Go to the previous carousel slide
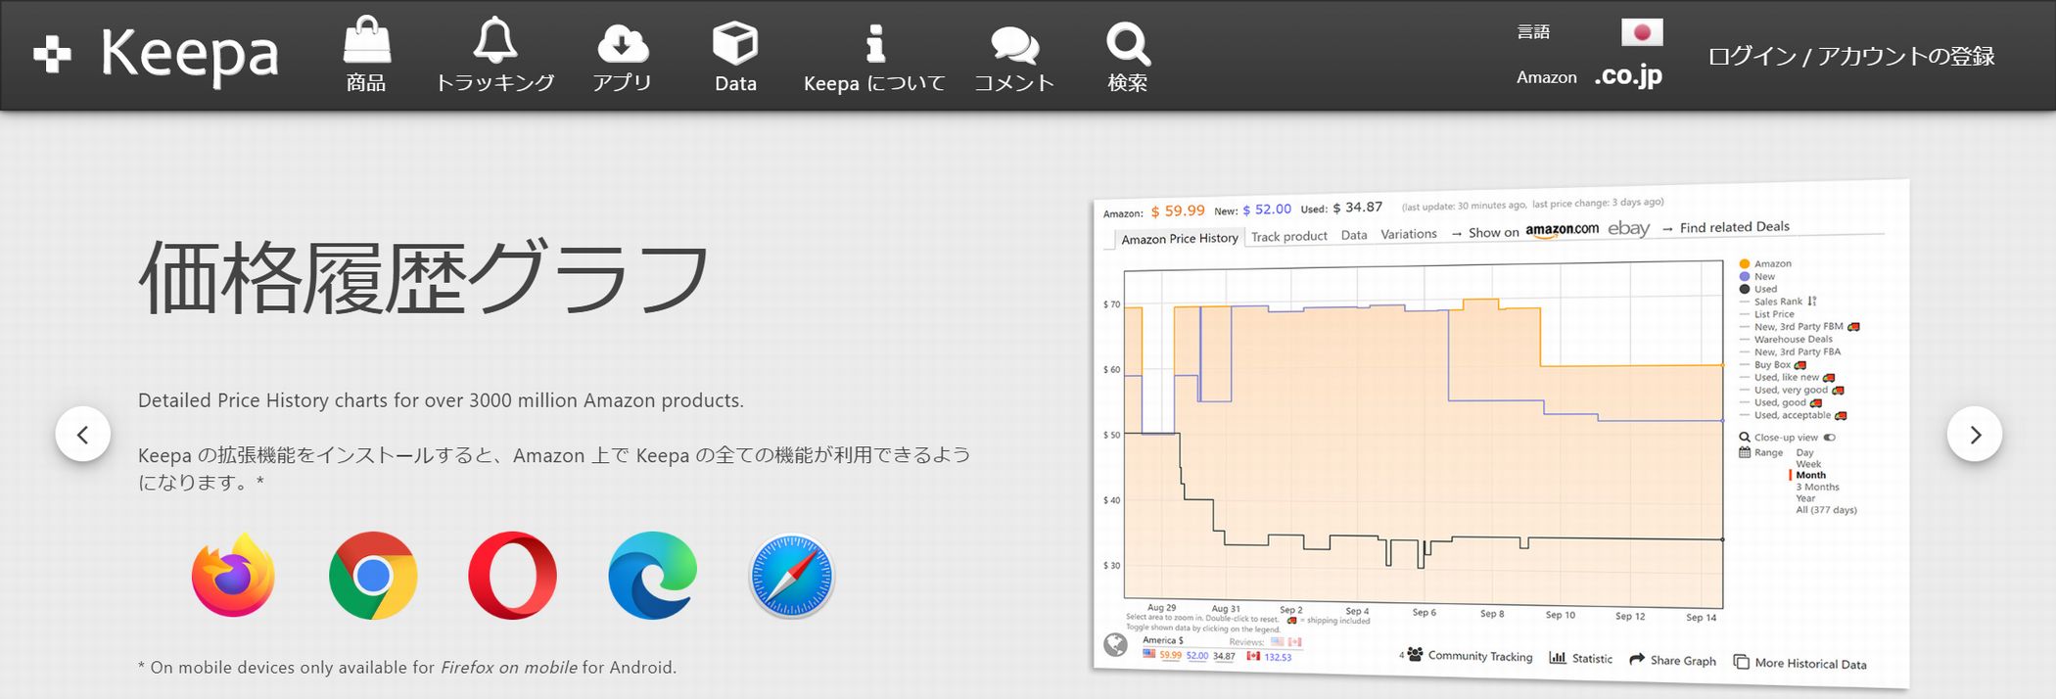The height and width of the screenshot is (699, 2056). pyautogui.click(x=83, y=434)
